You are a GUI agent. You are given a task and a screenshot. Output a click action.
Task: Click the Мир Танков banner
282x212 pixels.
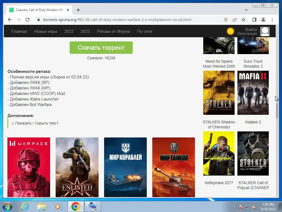tap(173, 167)
